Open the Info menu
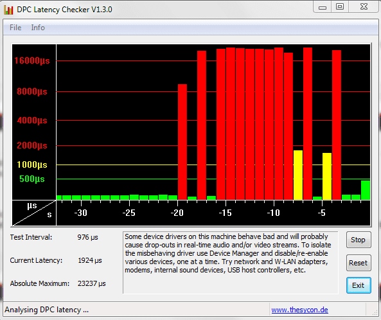The height and width of the screenshot is (320, 381). click(x=38, y=28)
